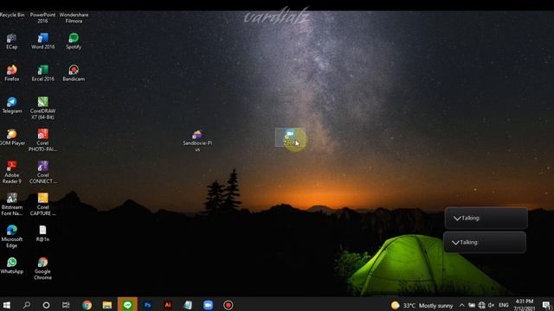The width and height of the screenshot is (554, 311).
Task: Open the Windows Start menu
Action: click(x=6, y=305)
